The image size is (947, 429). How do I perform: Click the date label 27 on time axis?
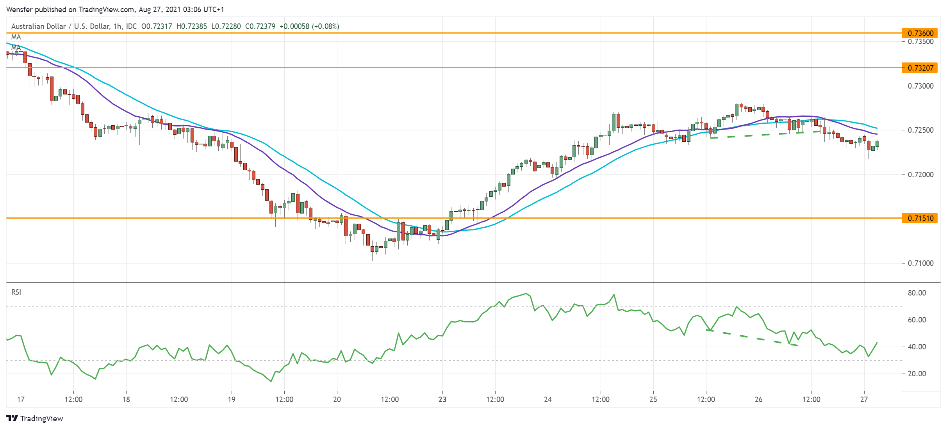pos(864,399)
